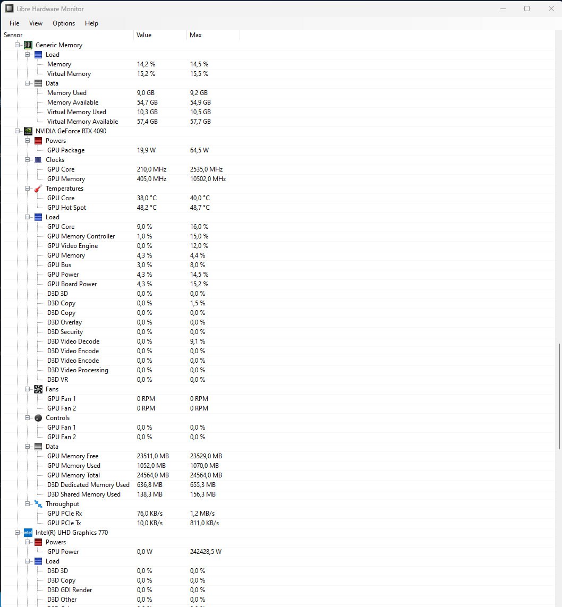
Task: Open the File menu
Action: (14, 23)
